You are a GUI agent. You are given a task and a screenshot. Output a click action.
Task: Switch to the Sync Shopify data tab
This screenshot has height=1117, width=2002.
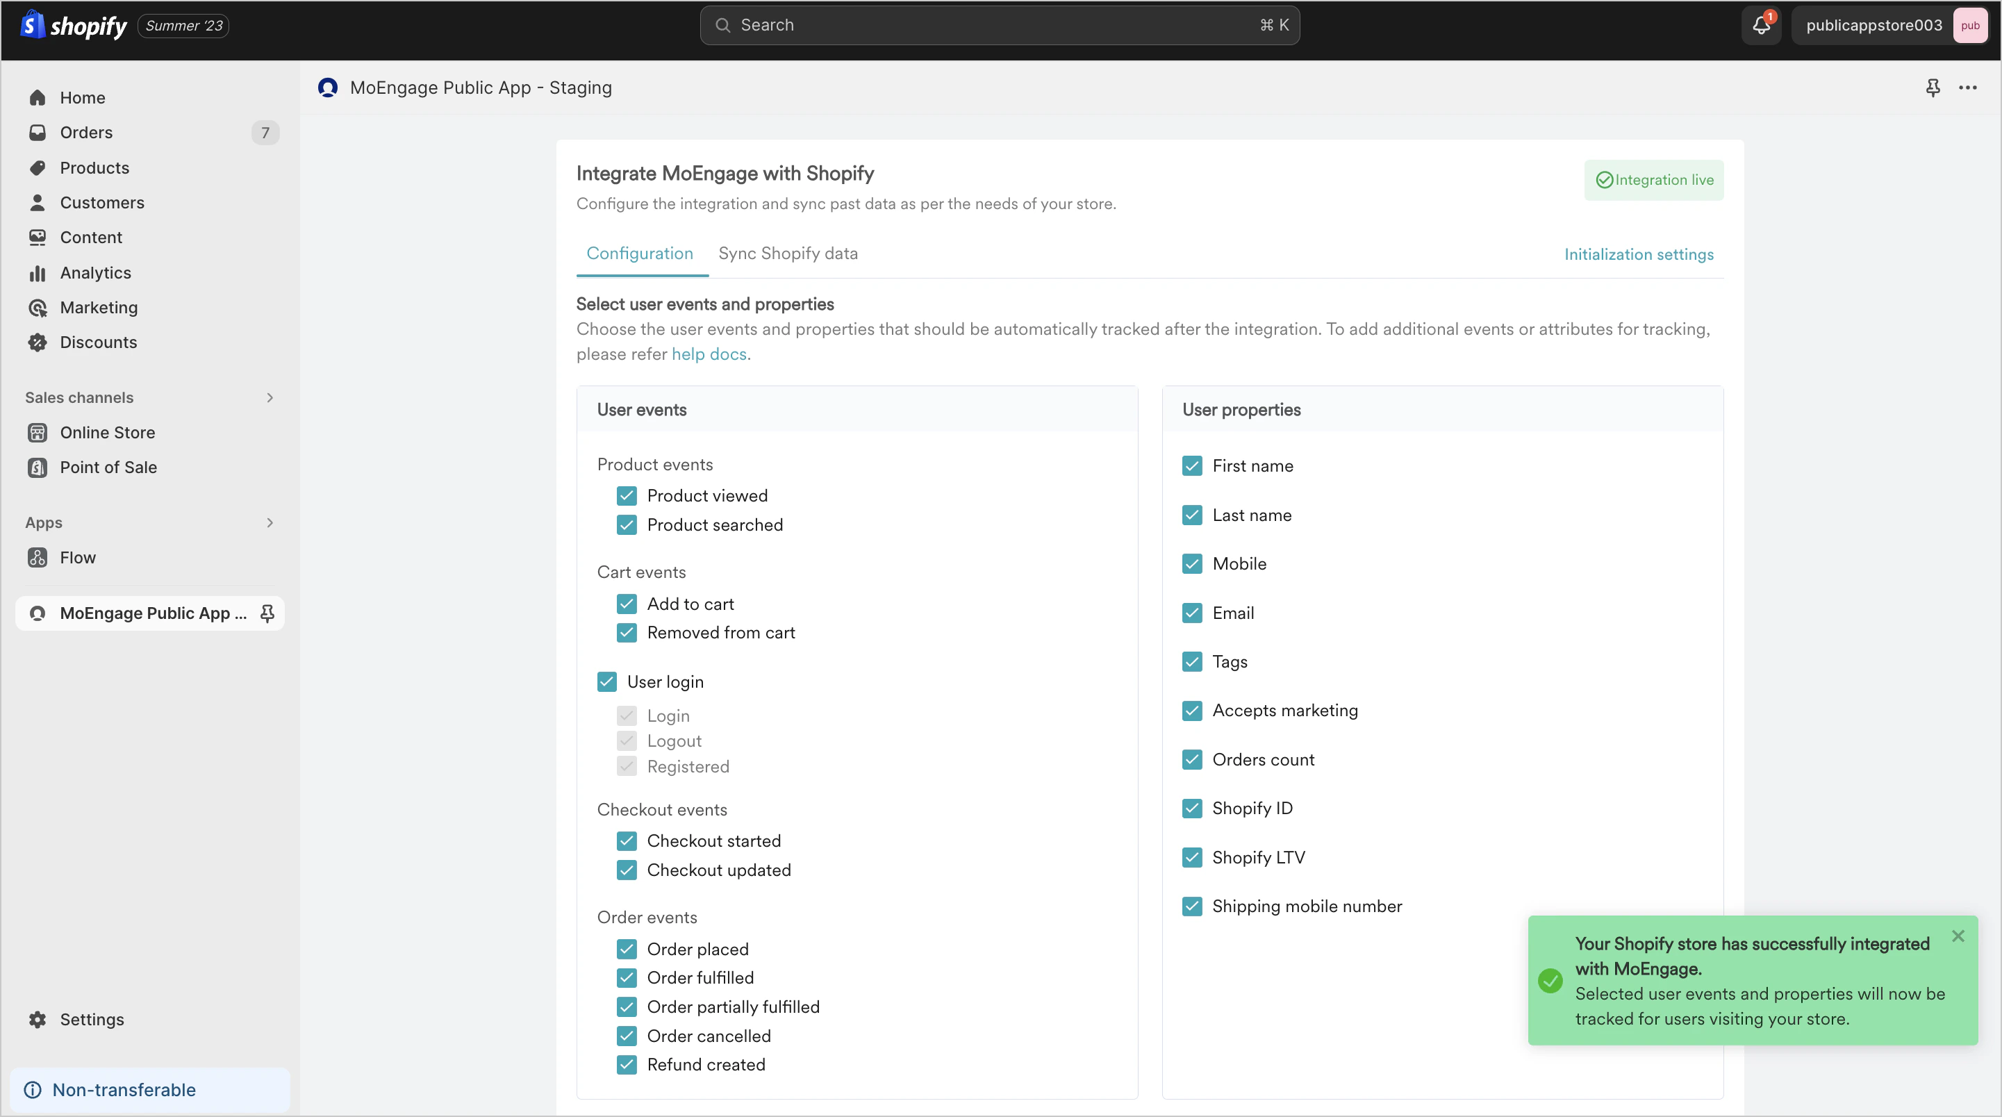(x=787, y=253)
